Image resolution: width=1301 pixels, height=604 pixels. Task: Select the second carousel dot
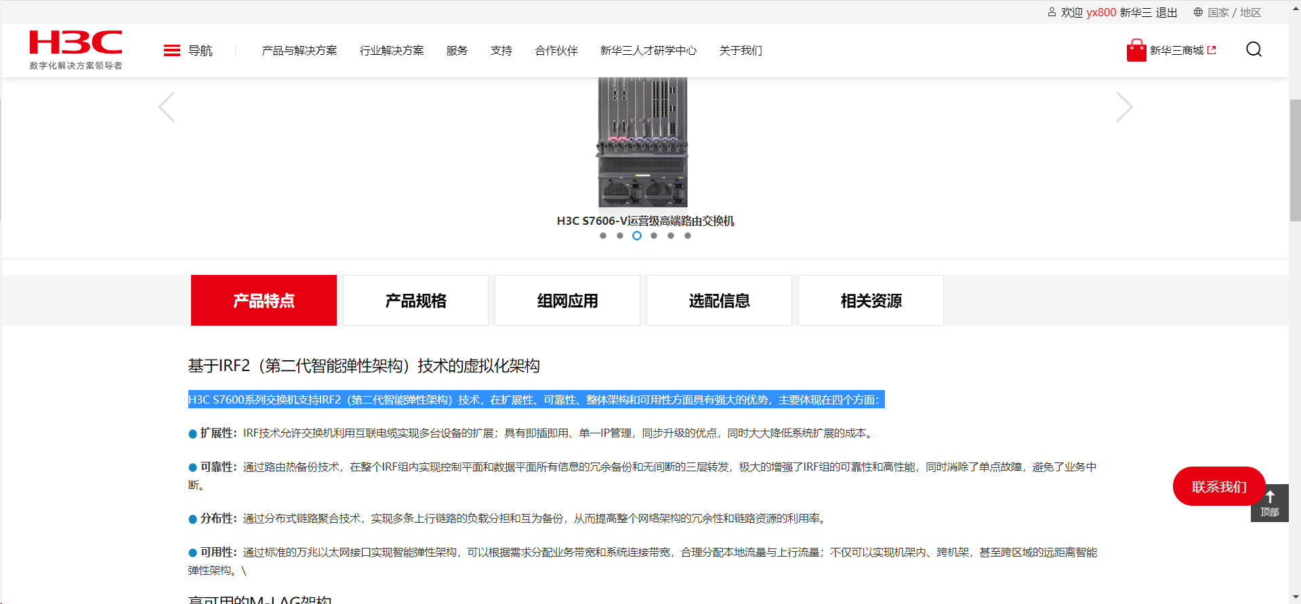point(620,236)
